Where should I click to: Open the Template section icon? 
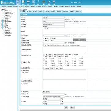coord(33,2)
